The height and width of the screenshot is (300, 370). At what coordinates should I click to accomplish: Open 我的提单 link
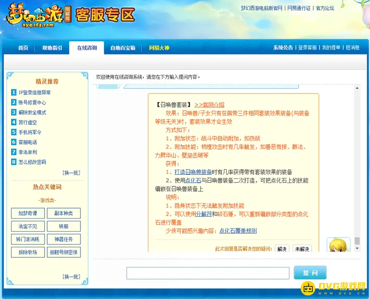click(x=331, y=48)
